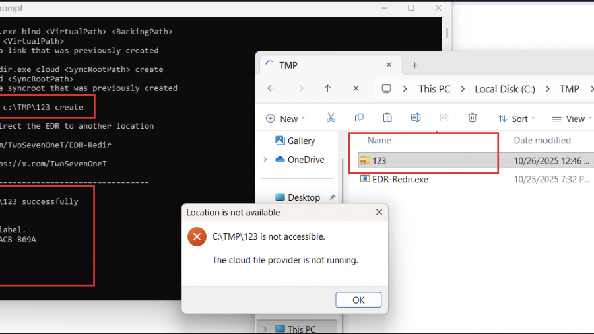Click the Delete trash icon
Viewport: 594px width, 334px height.
pos(473,118)
